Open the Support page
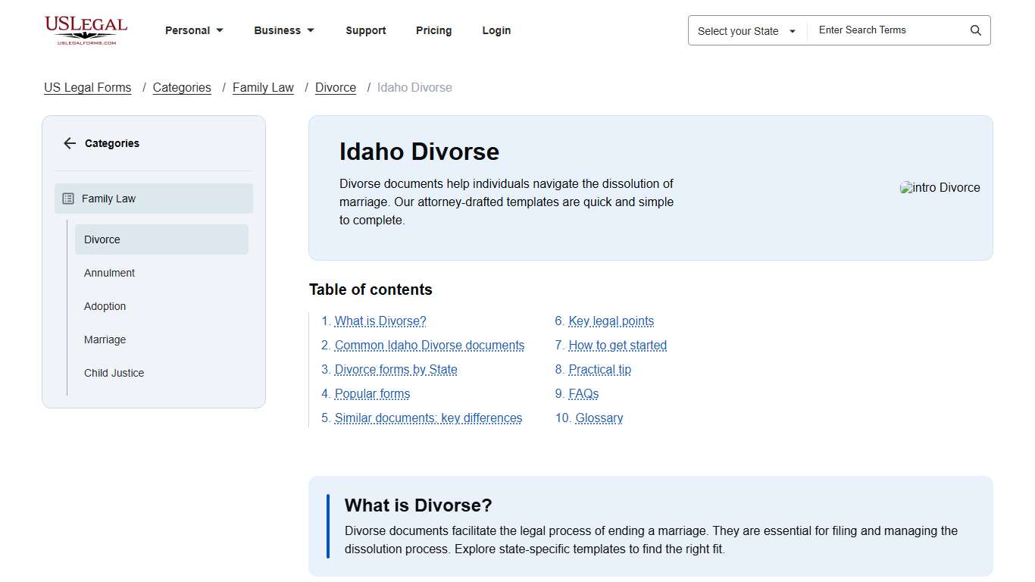 [366, 30]
